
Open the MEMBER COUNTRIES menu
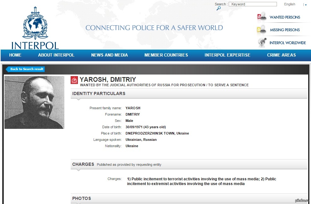tap(166, 55)
